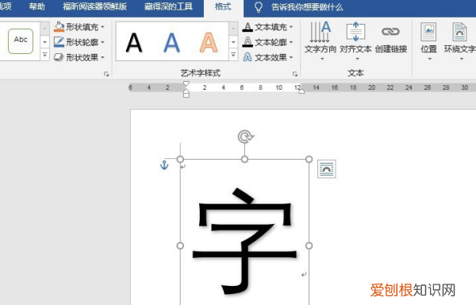Open the 帮助 tab
Image resolution: width=476 pixels, height=305 pixels.
coord(37,6)
